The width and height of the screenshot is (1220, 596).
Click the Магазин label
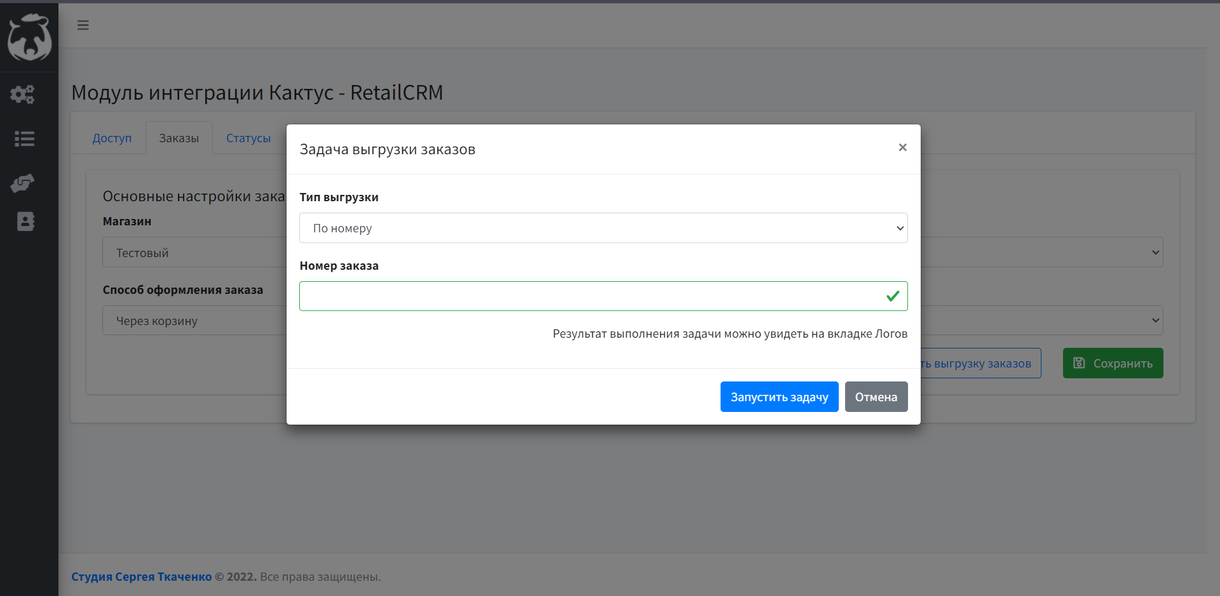[x=127, y=221]
